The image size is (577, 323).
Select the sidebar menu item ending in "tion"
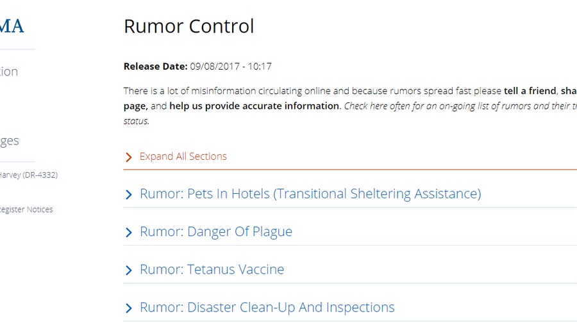click(9, 71)
